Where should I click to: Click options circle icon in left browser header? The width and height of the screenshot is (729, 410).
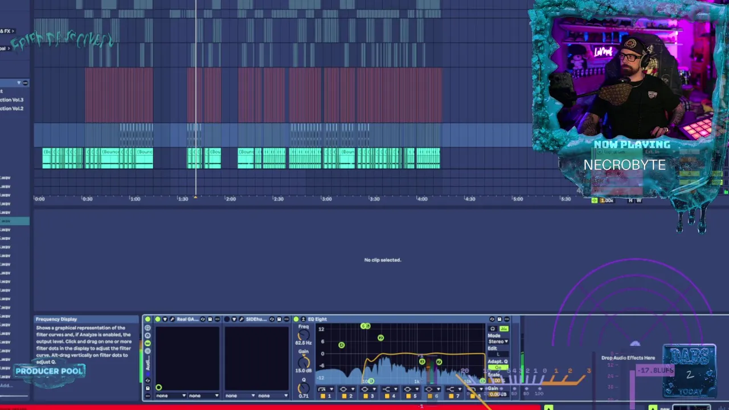coord(25,83)
